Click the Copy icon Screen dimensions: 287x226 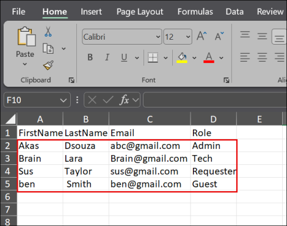(48, 48)
